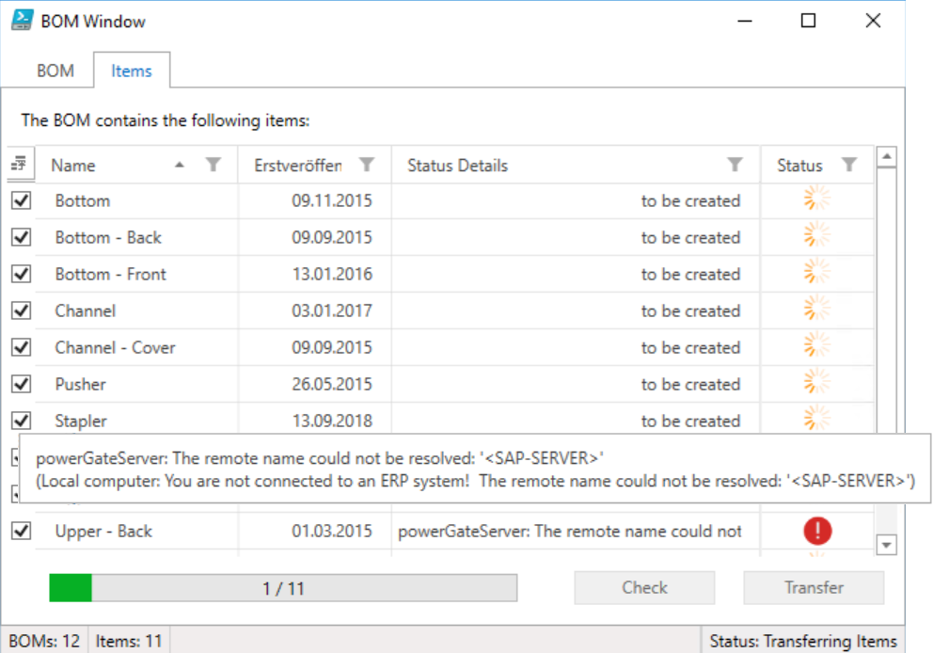Click the red error icon for Upper - Back
The width and height of the screenshot is (933, 653).
pos(817,531)
